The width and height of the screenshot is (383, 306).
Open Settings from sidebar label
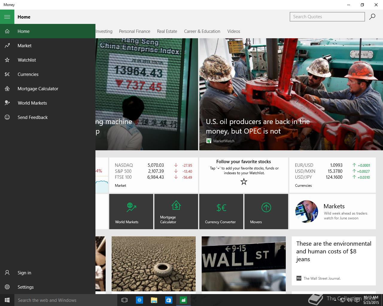26,287
